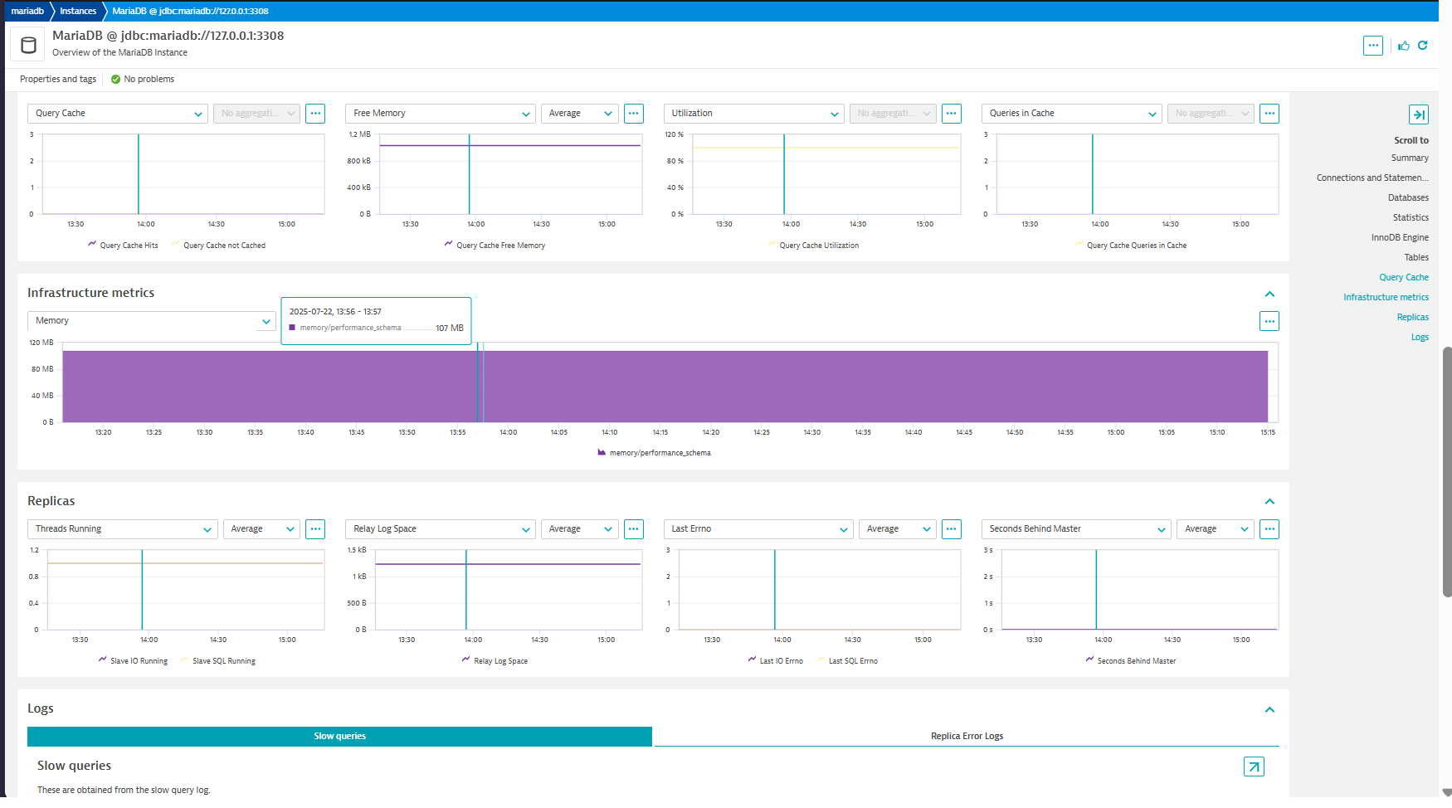Select the Slow queries tab
1452x808 pixels.
tap(339, 737)
